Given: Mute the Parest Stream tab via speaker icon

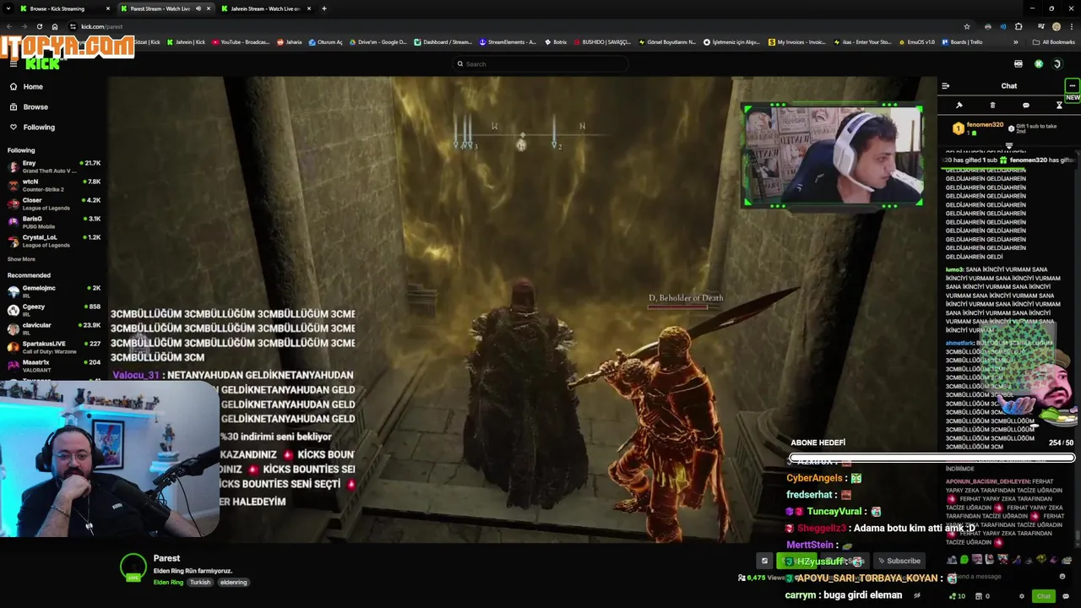Looking at the screenshot, I should click(198, 8).
